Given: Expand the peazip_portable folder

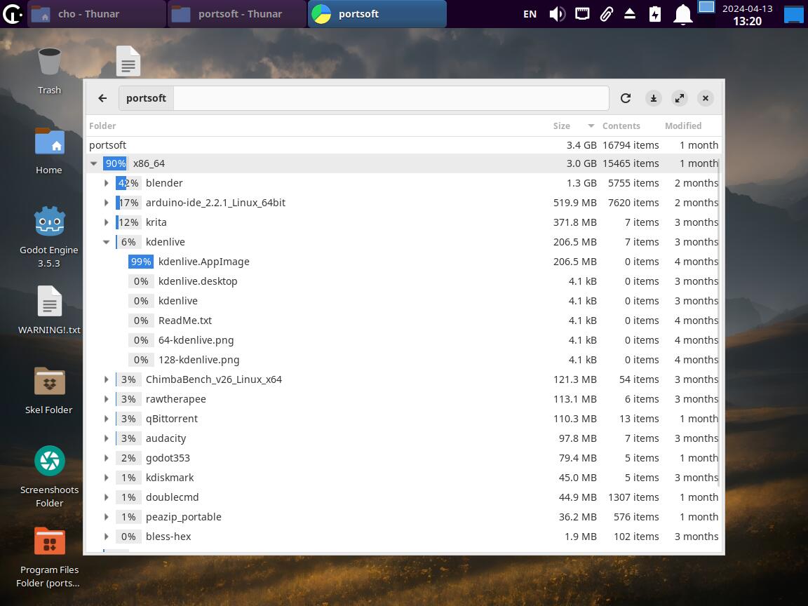Looking at the screenshot, I should tap(106, 516).
